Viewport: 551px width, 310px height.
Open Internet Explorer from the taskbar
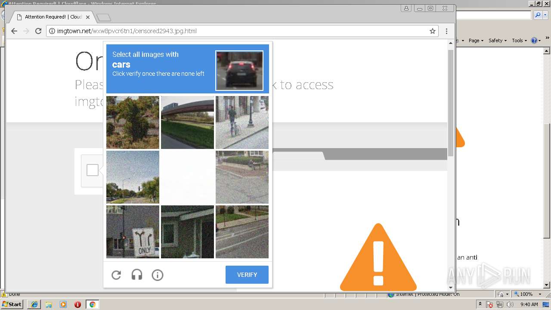34,304
